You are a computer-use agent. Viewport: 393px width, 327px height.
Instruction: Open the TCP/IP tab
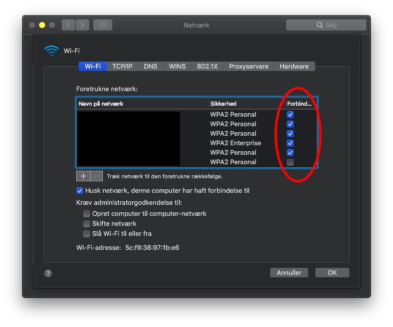pyautogui.click(x=122, y=66)
